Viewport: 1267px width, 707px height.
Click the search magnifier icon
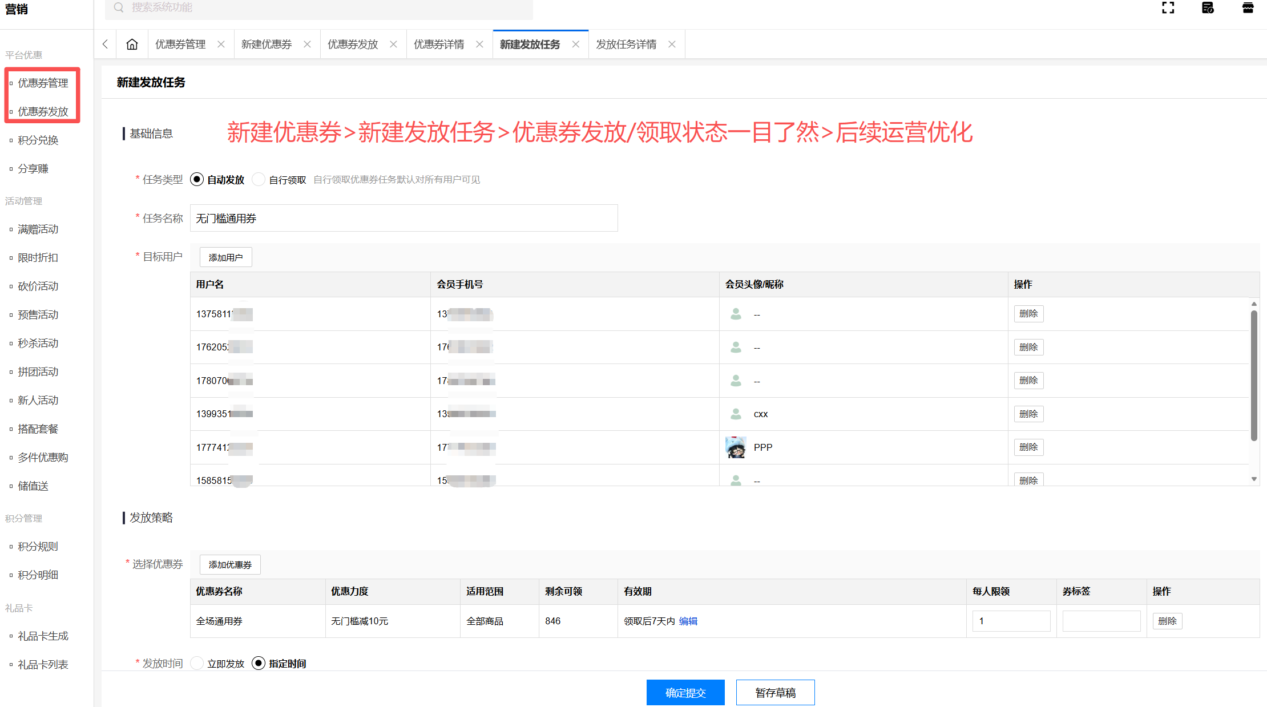point(119,7)
